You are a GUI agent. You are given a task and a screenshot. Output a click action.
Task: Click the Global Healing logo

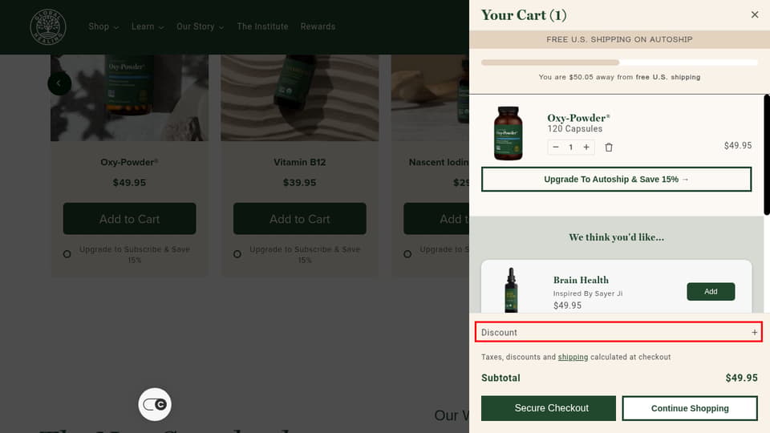point(48,26)
